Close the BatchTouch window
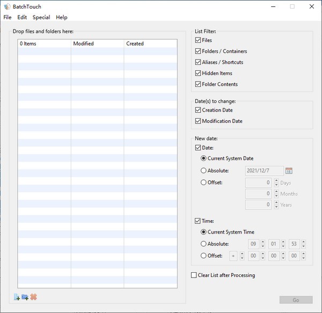Screen dimensions: 322x313 coord(312,6)
